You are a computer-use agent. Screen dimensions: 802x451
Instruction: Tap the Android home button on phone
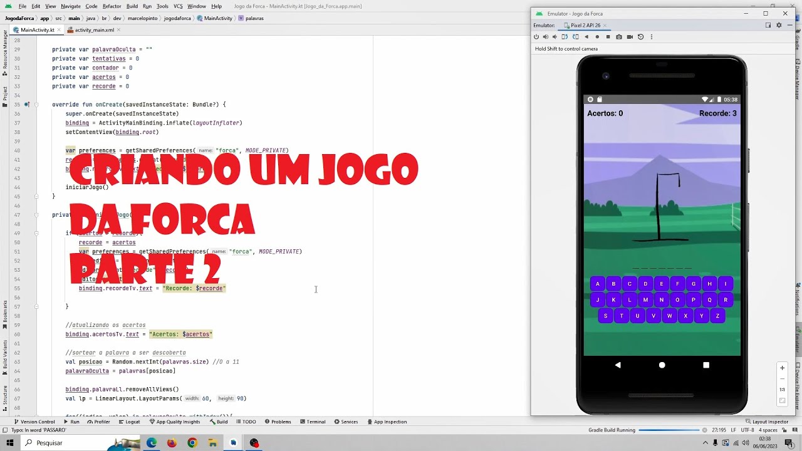coord(662,365)
